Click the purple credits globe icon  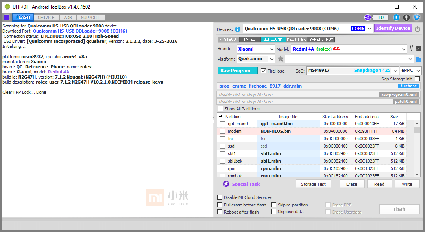368,17
